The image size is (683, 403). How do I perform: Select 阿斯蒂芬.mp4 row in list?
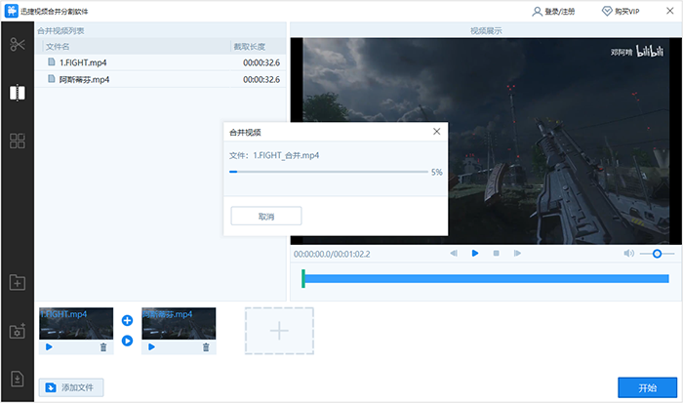161,79
